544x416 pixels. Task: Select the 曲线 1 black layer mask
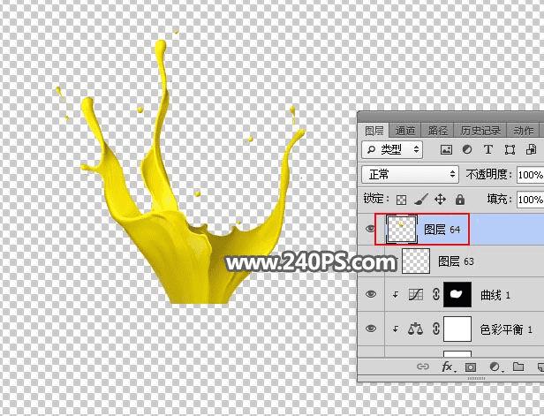click(457, 295)
